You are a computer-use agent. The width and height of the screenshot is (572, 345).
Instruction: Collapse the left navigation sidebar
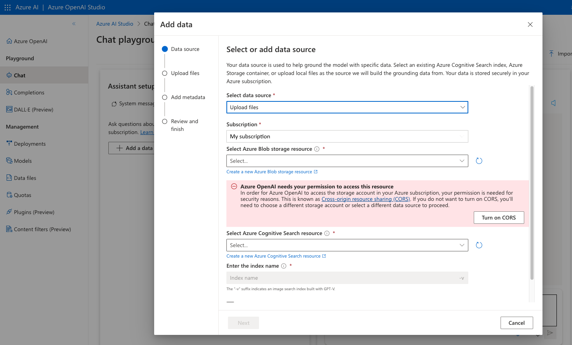tap(74, 24)
